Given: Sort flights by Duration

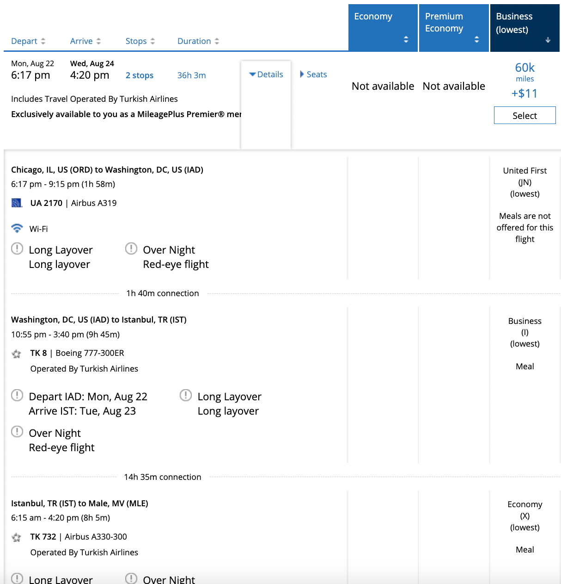Looking at the screenshot, I should pyautogui.click(x=216, y=41).
